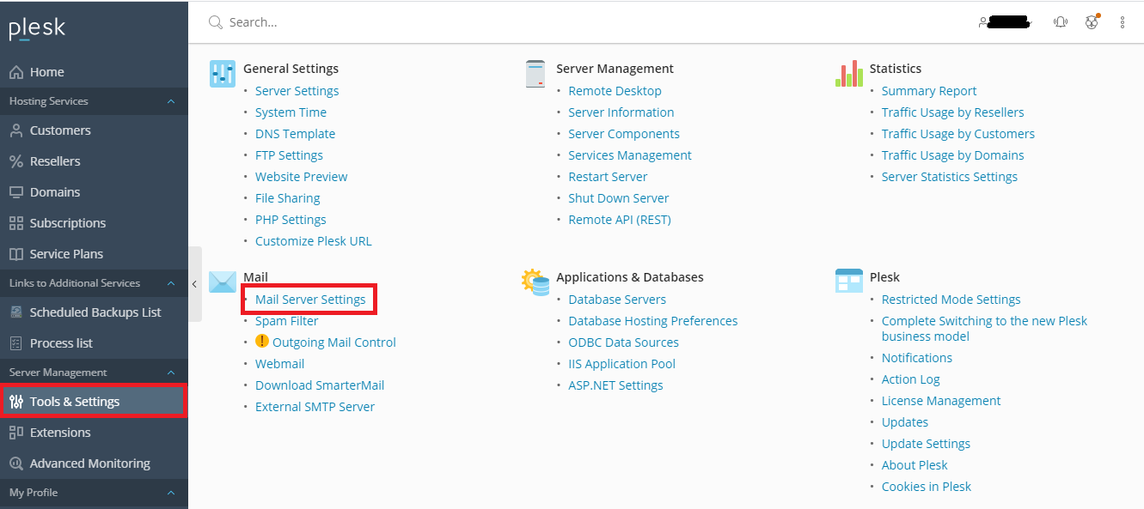This screenshot has height=509, width=1144.
Task: Open Domains in sidebar
Action: pos(94,192)
